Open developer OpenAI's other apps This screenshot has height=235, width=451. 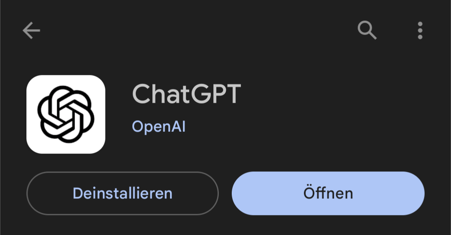point(159,126)
